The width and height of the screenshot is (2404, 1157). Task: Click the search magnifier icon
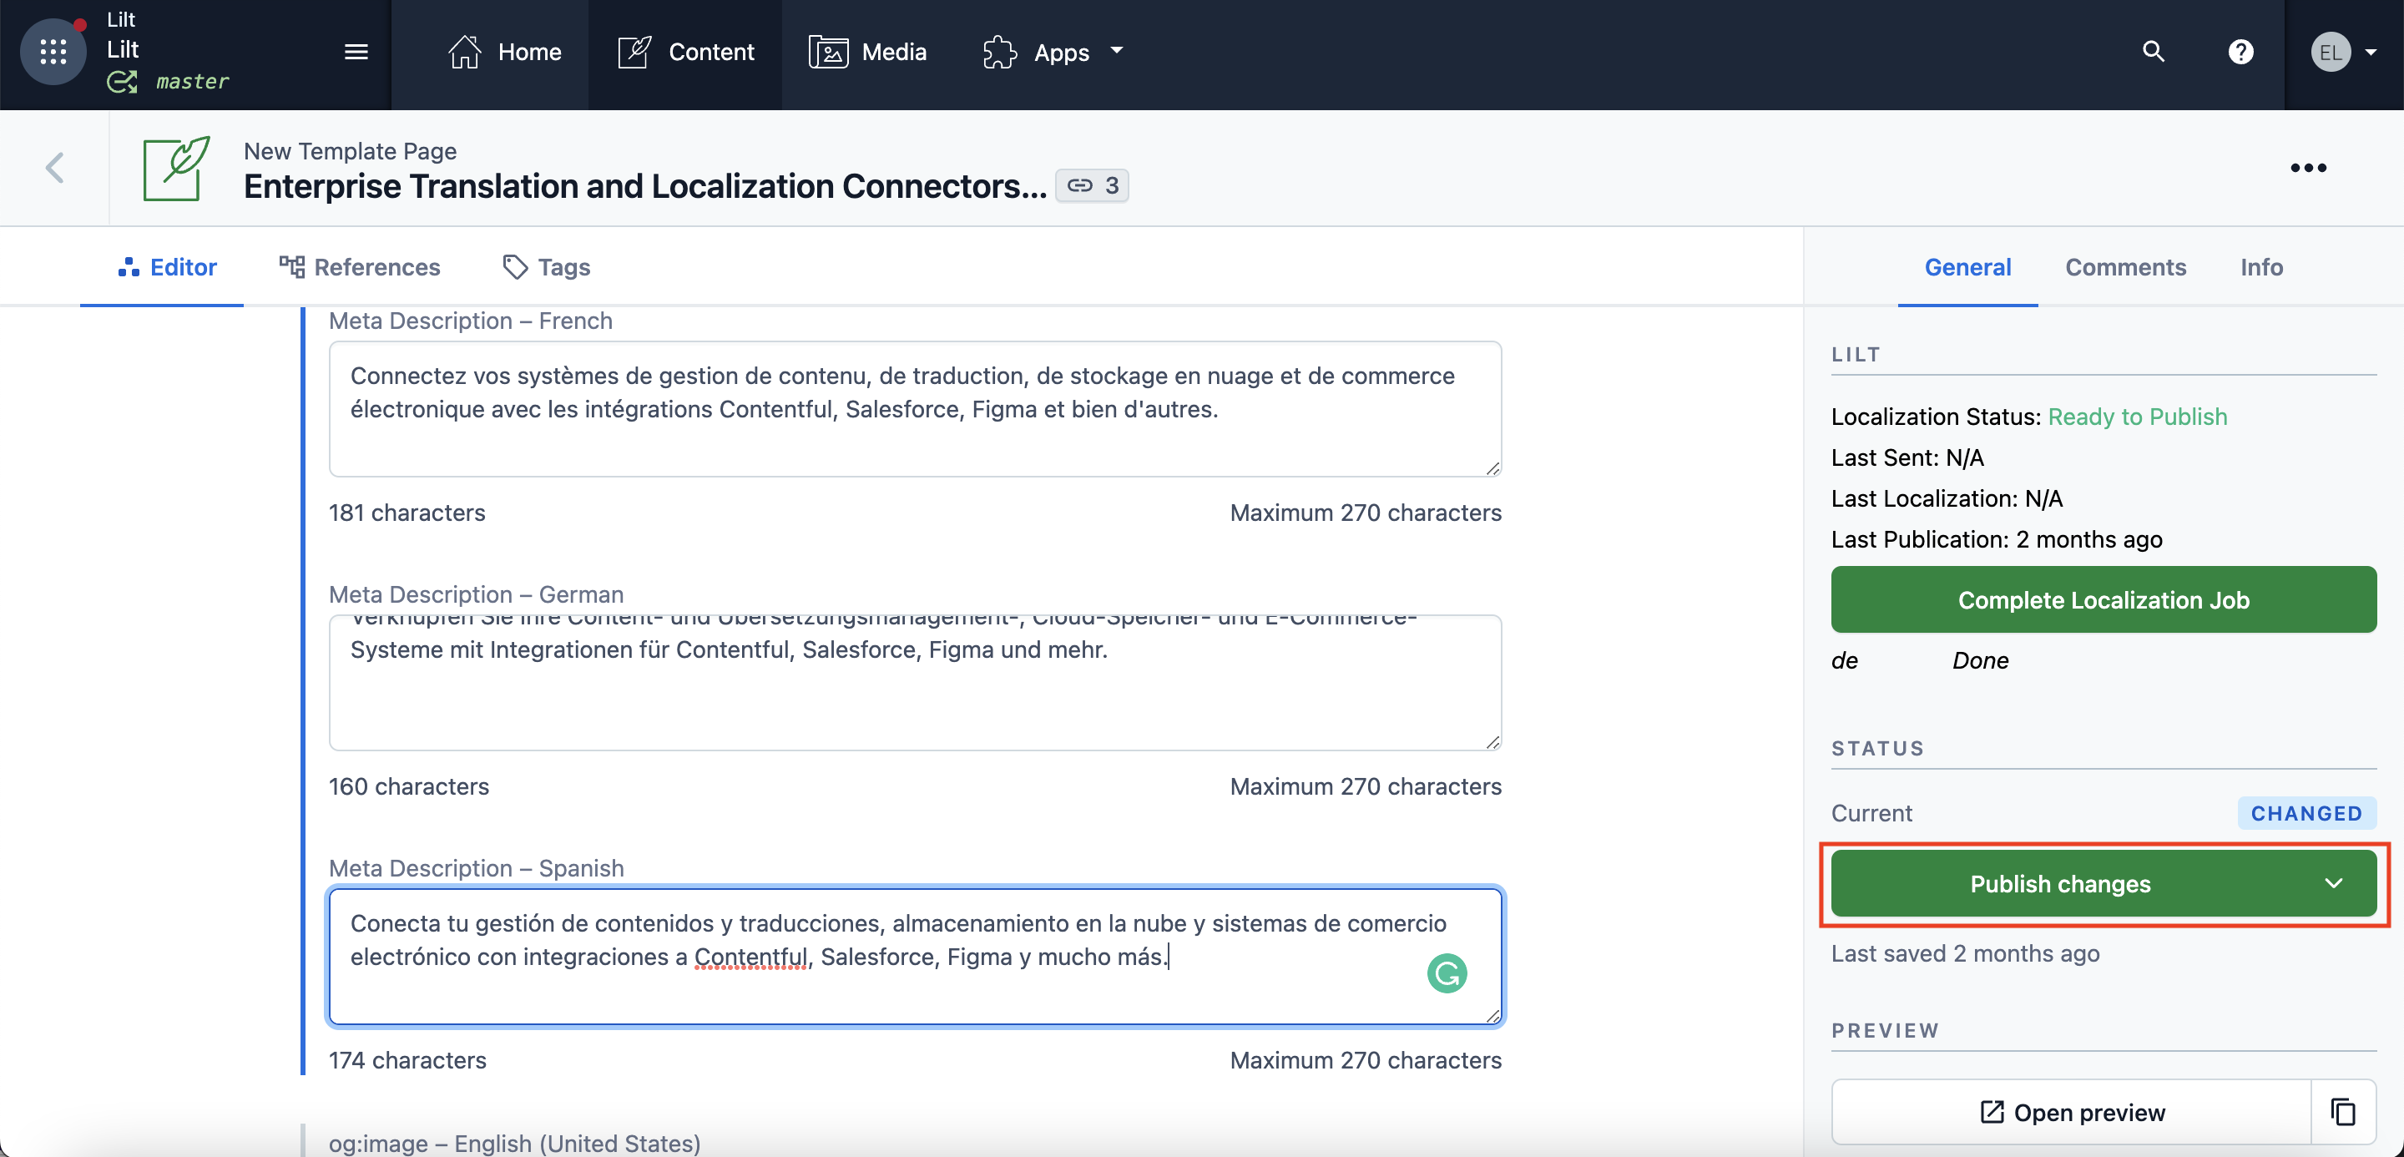[x=2153, y=51]
